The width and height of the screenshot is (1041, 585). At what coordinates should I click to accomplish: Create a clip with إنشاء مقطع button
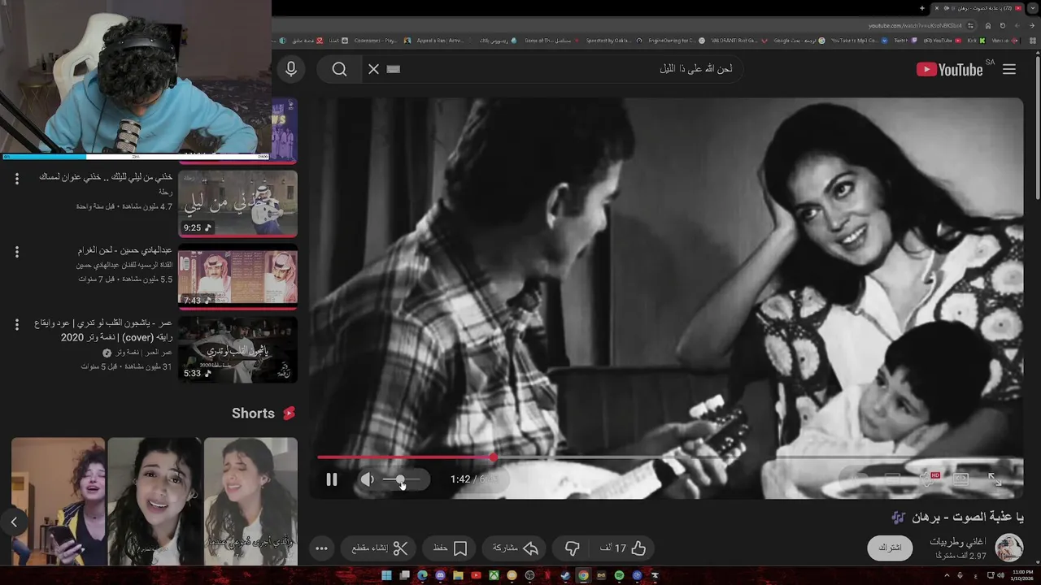[380, 548]
